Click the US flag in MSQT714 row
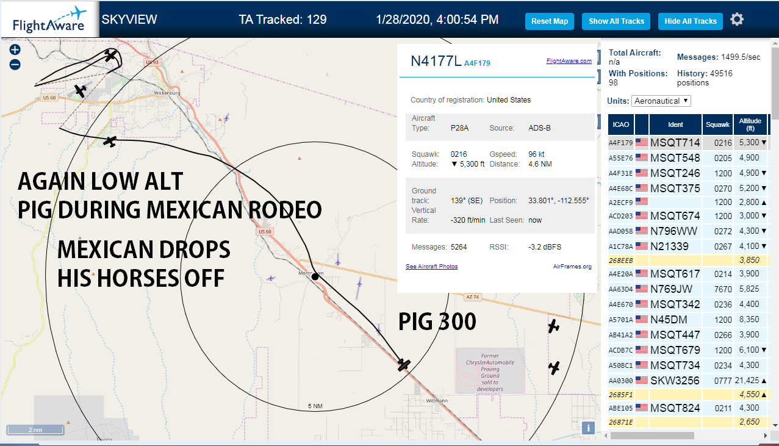779x446 pixels. coord(642,142)
